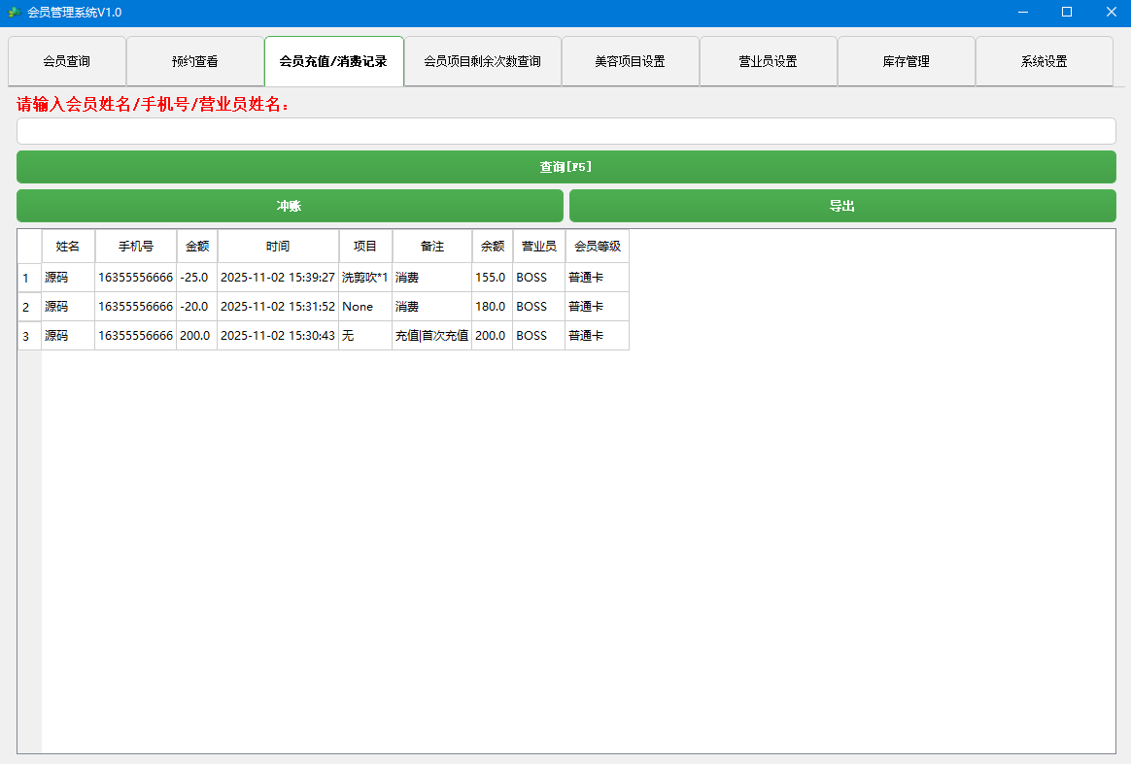Image resolution: width=1131 pixels, height=764 pixels.
Task: Select the 会员项目剩余次数查询 tab
Action: coord(482,61)
